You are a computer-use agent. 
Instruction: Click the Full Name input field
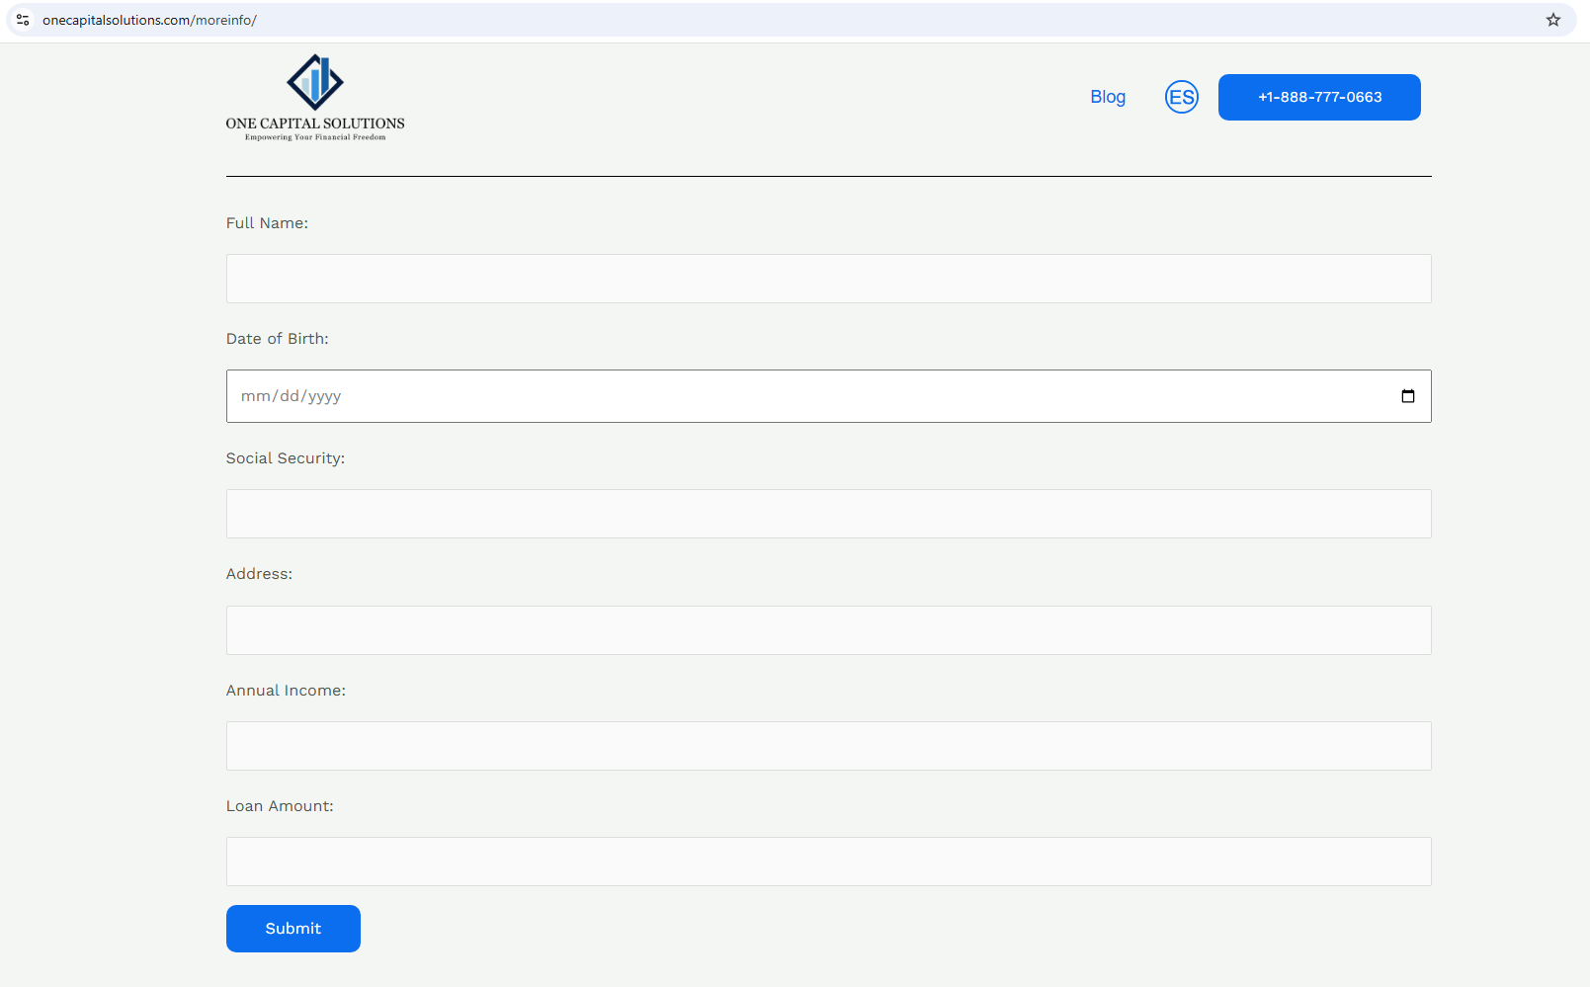pos(828,279)
